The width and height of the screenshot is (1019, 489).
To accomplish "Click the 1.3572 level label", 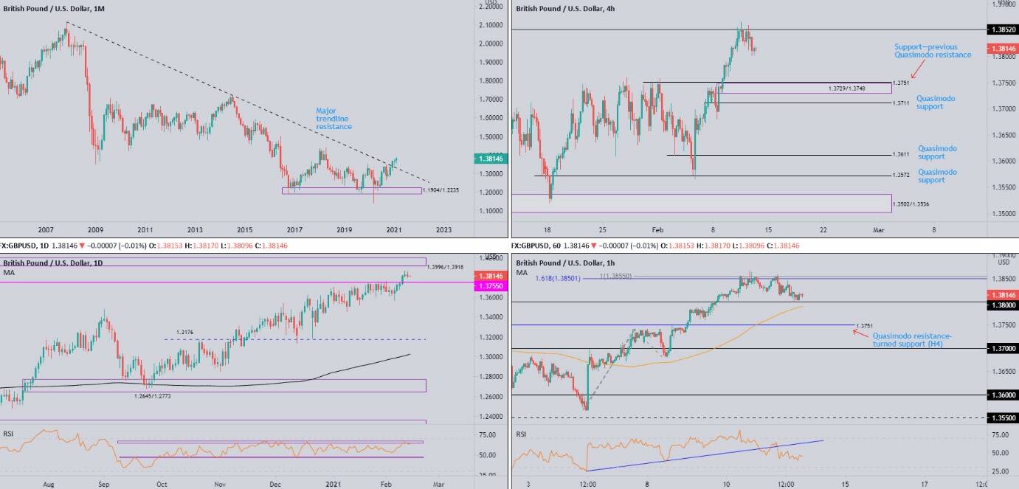I will point(901,176).
